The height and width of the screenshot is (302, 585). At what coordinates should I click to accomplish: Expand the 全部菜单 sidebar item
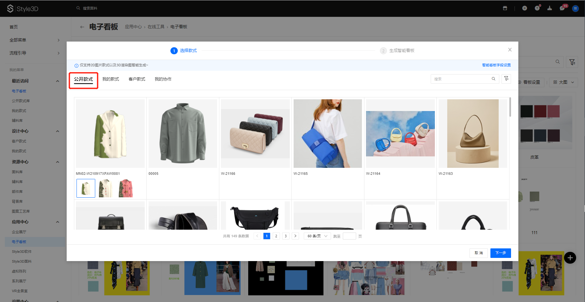click(x=35, y=40)
